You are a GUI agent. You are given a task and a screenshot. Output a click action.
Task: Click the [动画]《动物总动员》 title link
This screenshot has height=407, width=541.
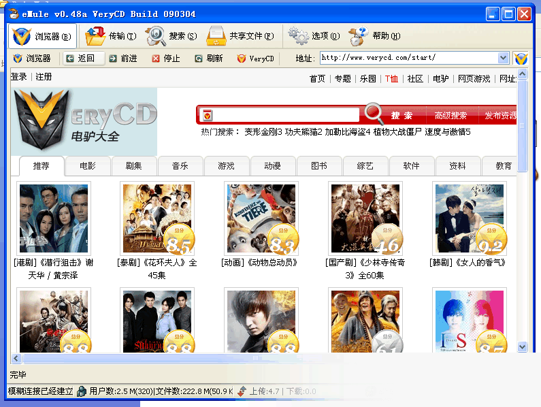(259, 263)
